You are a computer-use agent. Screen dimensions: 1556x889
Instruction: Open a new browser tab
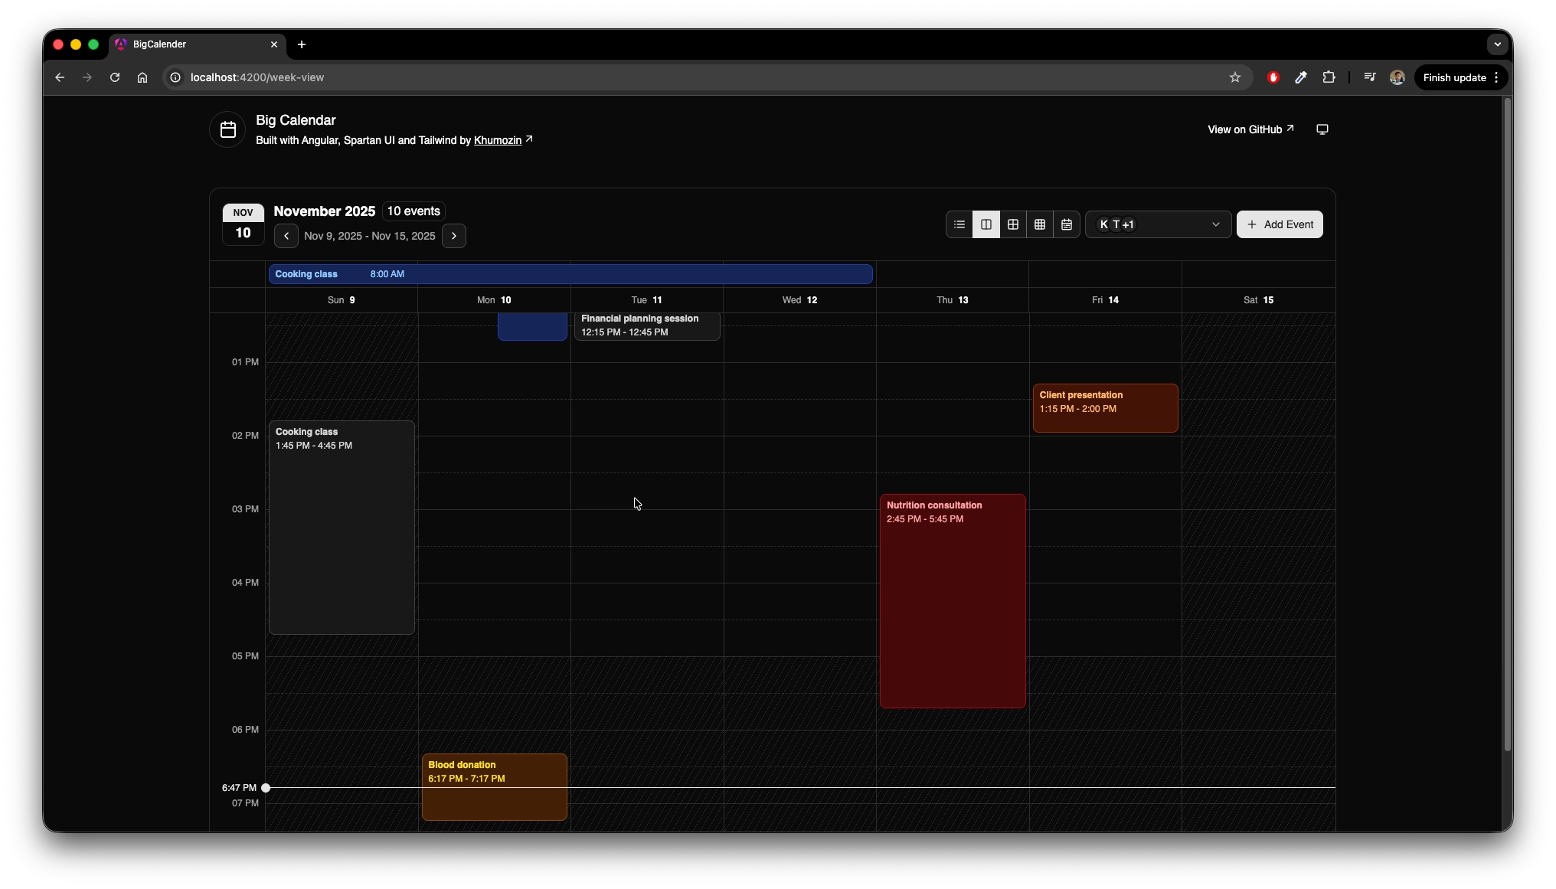(302, 44)
